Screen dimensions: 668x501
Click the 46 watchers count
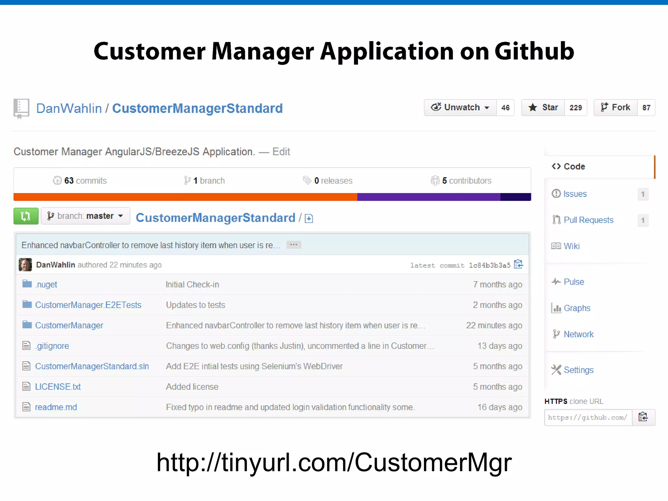coord(505,108)
